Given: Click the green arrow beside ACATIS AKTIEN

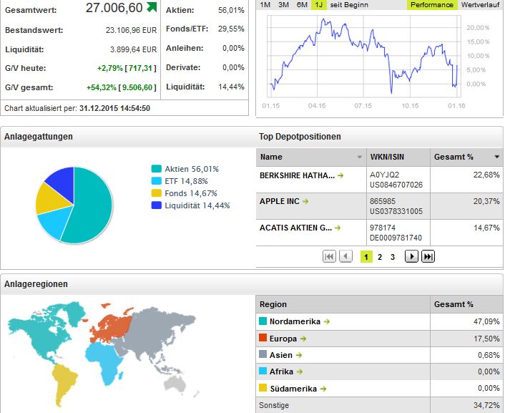Looking at the screenshot, I should [x=338, y=228].
